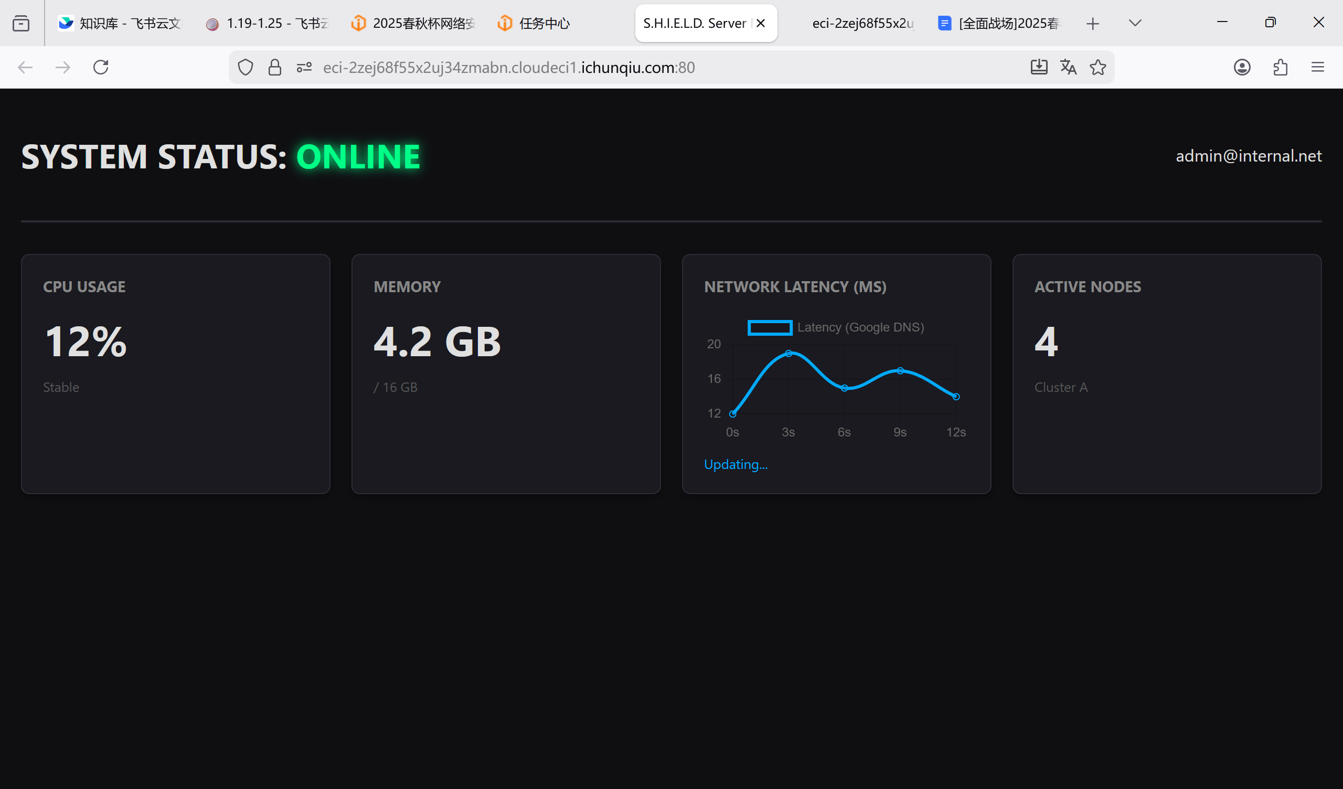The height and width of the screenshot is (789, 1343).
Task: Click the translate page icon
Action: [1068, 67]
